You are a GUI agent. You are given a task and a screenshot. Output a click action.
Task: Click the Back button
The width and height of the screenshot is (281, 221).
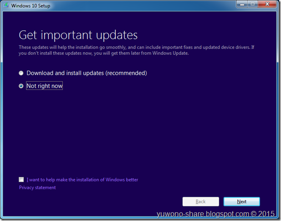(x=201, y=202)
